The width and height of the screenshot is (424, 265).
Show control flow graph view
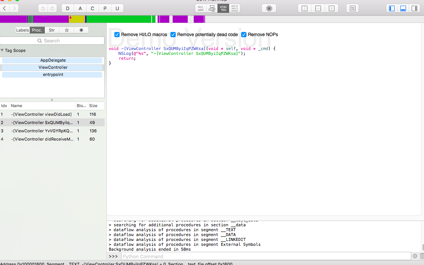(x=212, y=8)
